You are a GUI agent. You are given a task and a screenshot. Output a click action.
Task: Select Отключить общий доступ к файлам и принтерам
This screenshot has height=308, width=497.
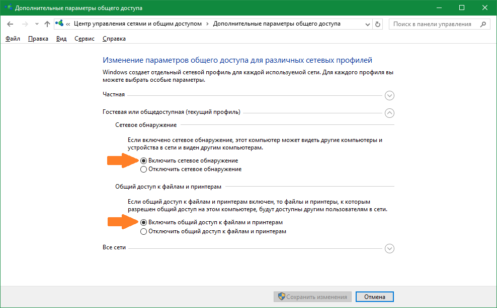(144, 232)
